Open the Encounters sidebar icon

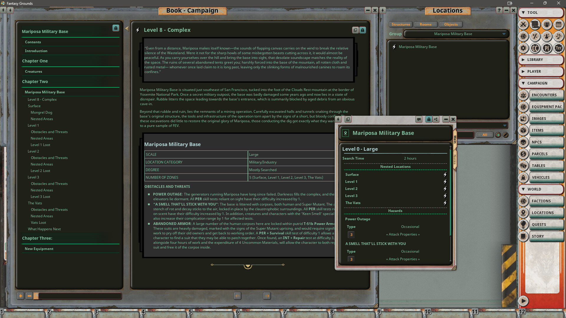[523, 95]
